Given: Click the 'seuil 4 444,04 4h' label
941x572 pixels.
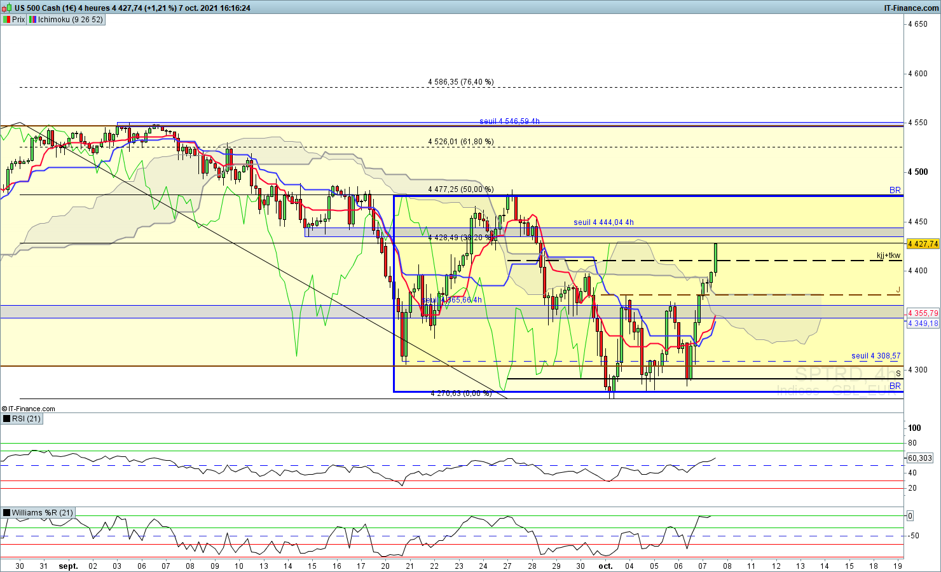Looking at the screenshot, I should (603, 222).
